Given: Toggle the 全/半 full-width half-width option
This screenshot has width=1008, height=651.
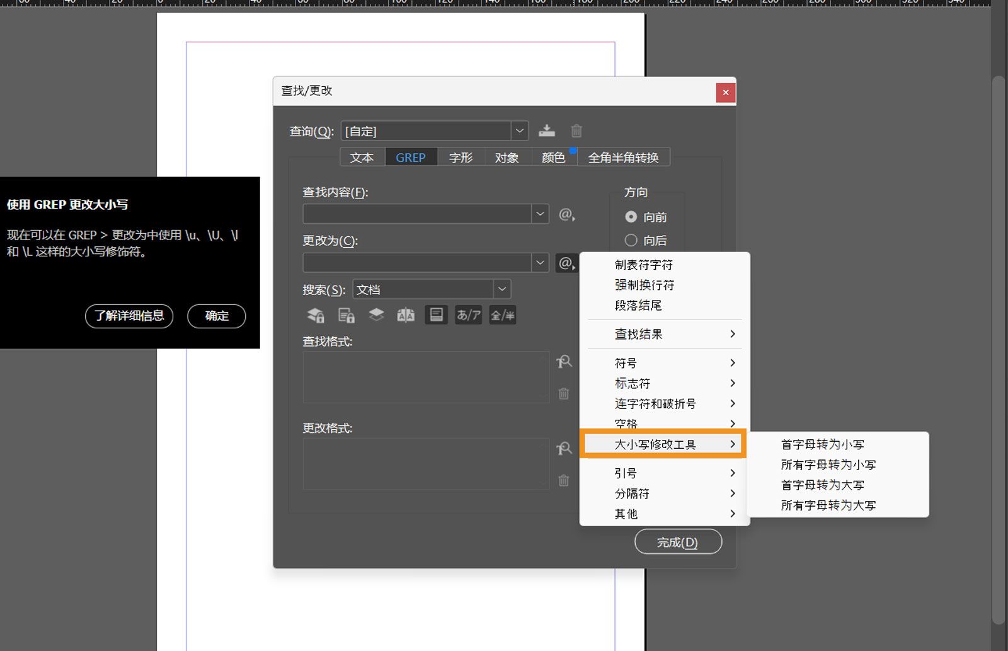Looking at the screenshot, I should tap(502, 314).
